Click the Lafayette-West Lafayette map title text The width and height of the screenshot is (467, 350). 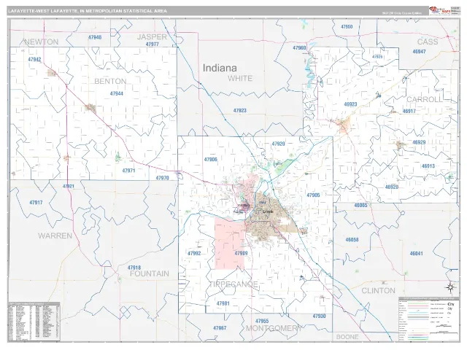tap(88, 11)
